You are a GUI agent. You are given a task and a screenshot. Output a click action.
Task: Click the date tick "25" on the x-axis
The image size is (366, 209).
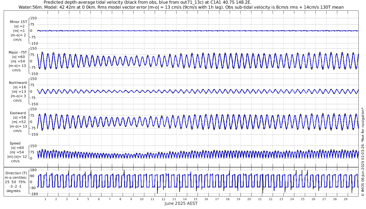(303, 199)
